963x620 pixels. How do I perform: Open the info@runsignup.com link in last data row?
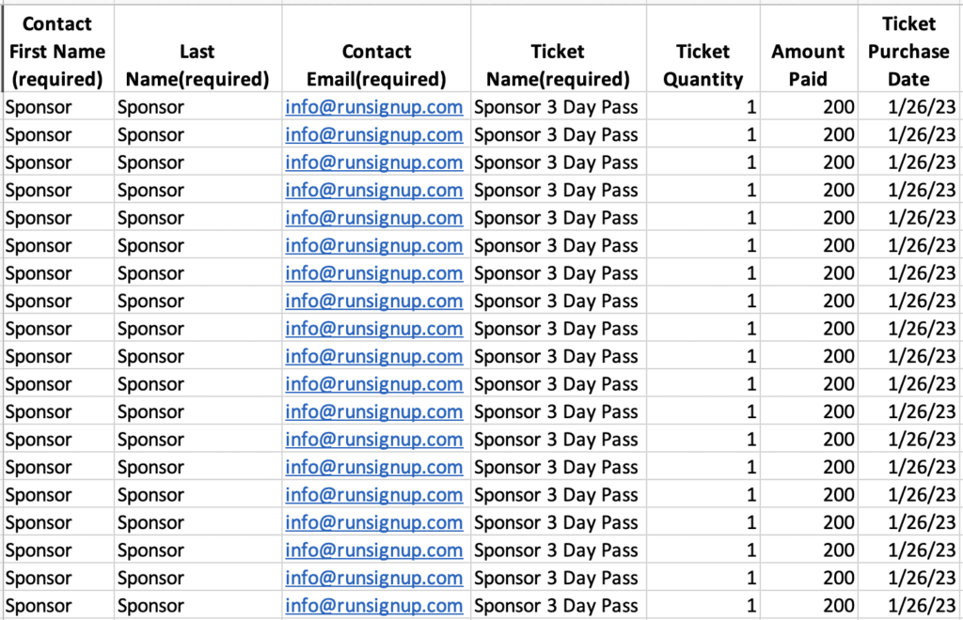[374, 606]
